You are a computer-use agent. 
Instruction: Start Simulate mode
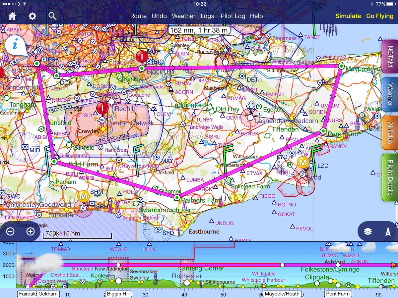(x=348, y=16)
